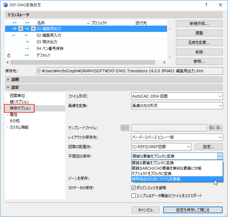
Task: Select 開くオプション settings page
Action: click(x=20, y=102)
